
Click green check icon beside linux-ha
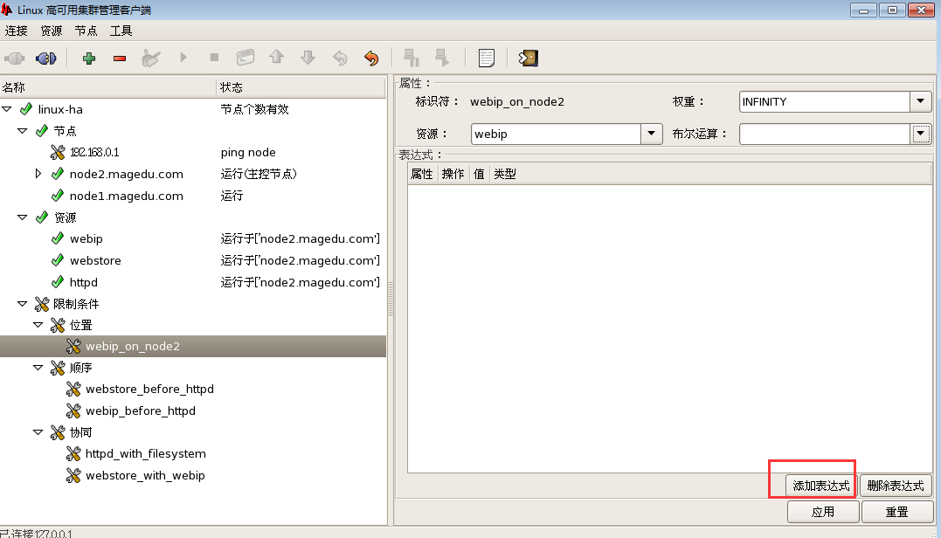26,109
